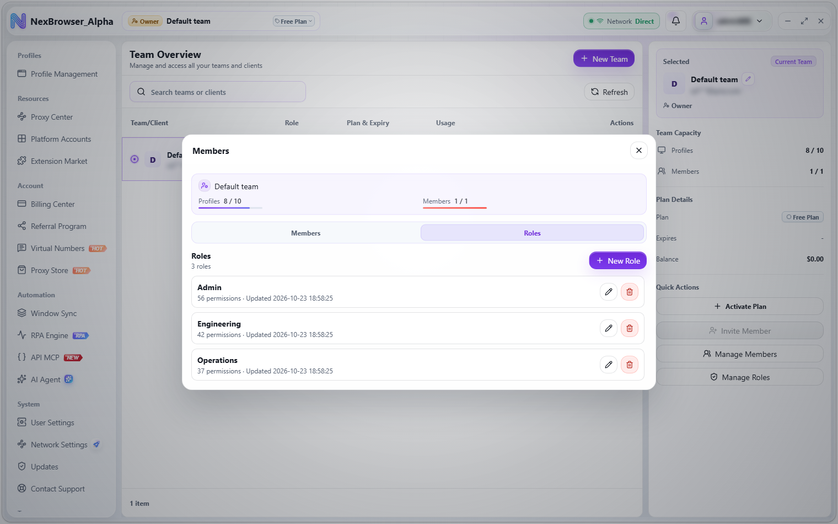Click Activate Plan quick action
The height and width of the screenshot is (524, 838).
click(x=740, y=306)
